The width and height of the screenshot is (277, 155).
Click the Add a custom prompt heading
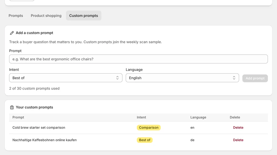pyautogui.click(x=34, y=33)
